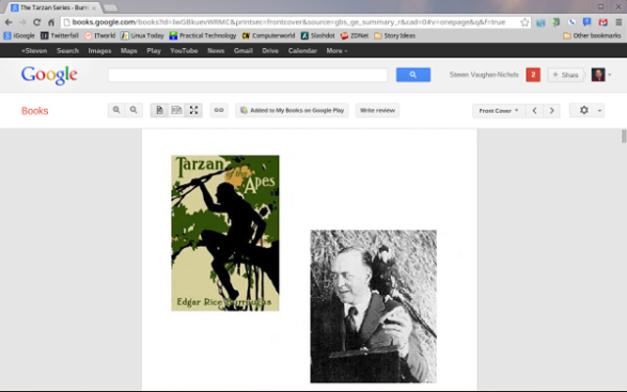
Task: Go to the next page arrow
Action: (552, 111)
